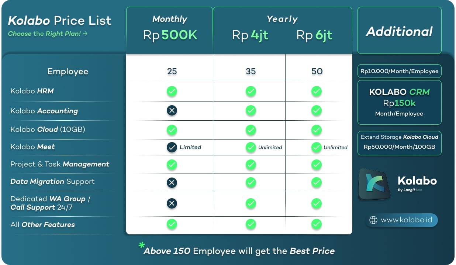Click the globe icon beside www.kolabo.id
The image size is (456, 265).
[373, 220]
